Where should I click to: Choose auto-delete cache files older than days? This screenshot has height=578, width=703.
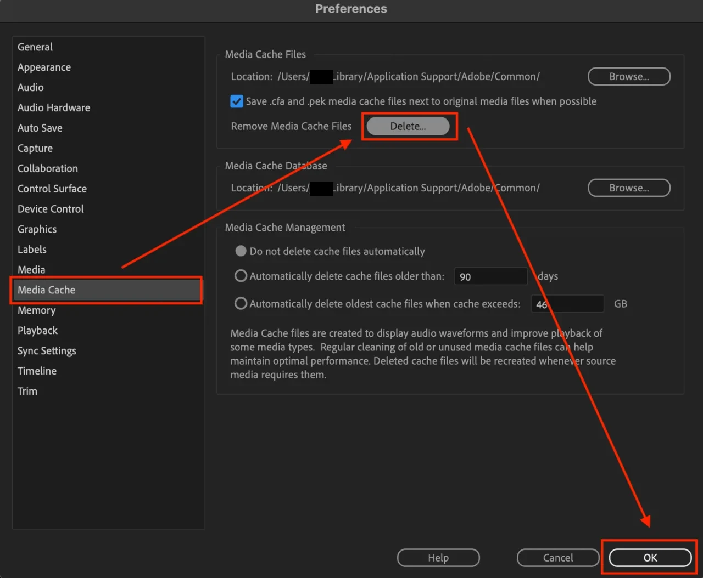pos(241,276)
